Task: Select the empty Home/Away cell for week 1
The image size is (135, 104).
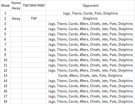Action: (x=16, y=13)
